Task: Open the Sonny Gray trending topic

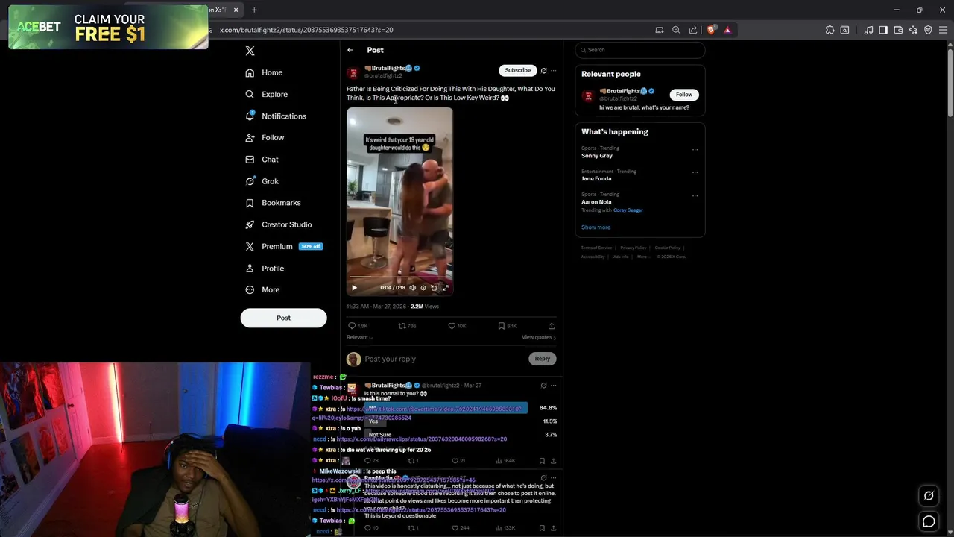Action: (597, 156)
